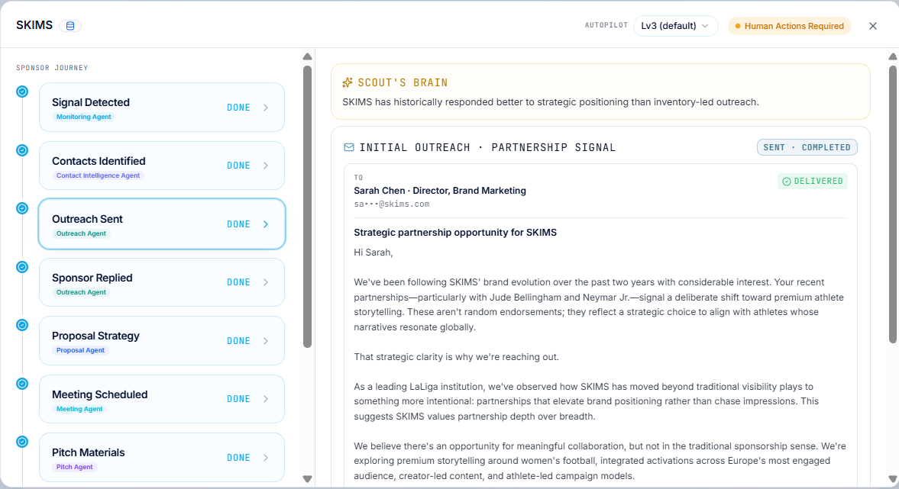Image resolution: width=899 pixels, height=489 pixels.
Task: Expand Pitch Materials card chevron
Action: (266, 458)
